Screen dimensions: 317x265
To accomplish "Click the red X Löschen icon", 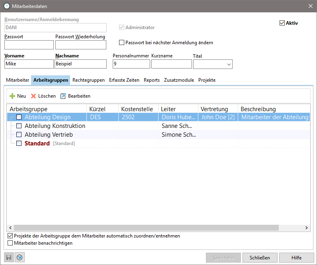I will click(33, 96).
